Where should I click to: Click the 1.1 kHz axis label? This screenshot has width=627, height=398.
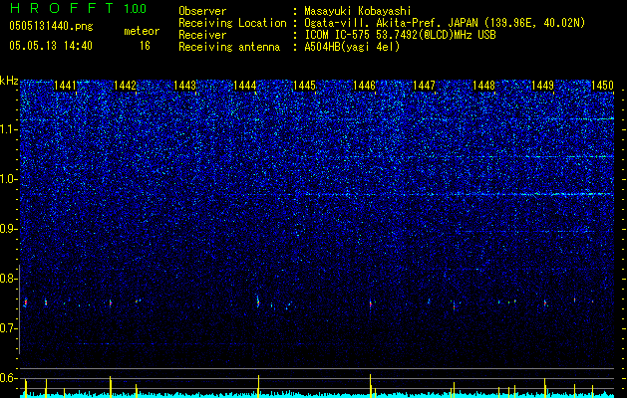click(x=7, y=129)
